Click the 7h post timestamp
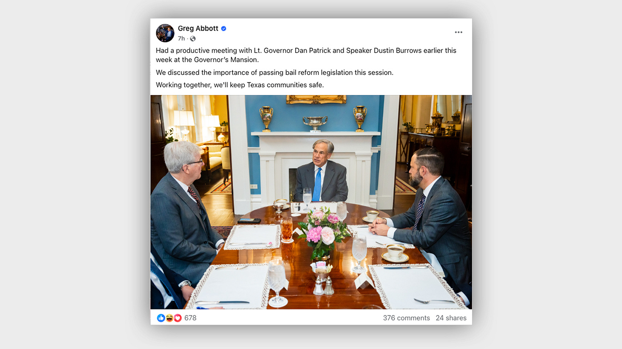This screenshot has width=622, height=349. coord(181,39)
